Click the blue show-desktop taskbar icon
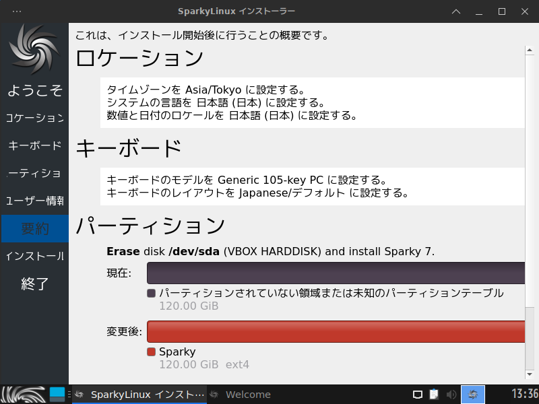This screenshot has height=404, width=539. 57,395
